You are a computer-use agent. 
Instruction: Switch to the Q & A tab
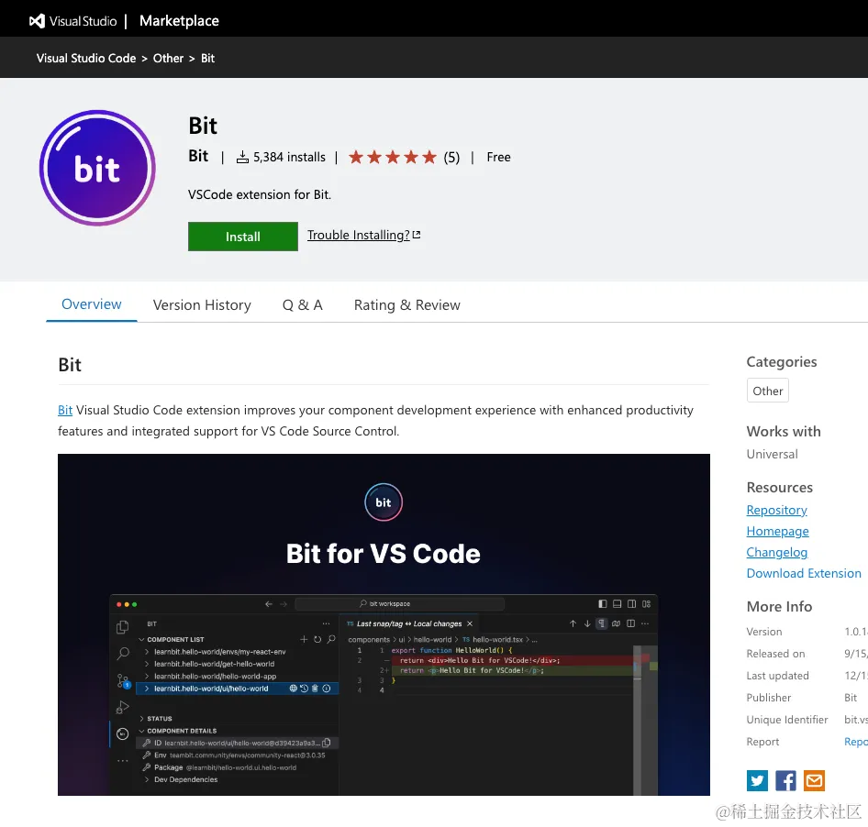coord(302,304)
